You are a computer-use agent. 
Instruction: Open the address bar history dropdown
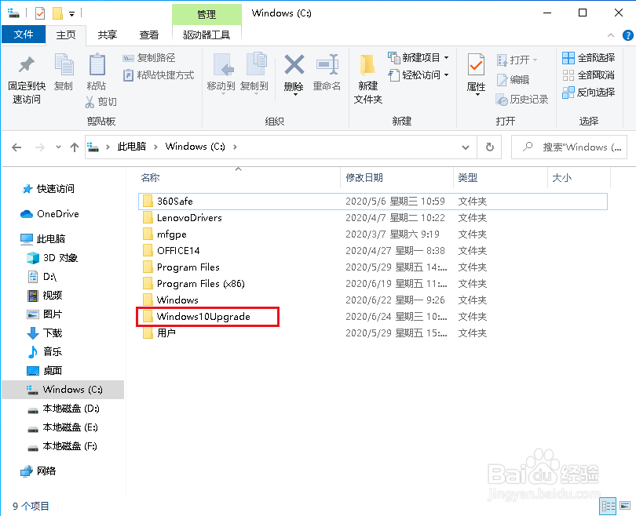click(x=466, y=147)
